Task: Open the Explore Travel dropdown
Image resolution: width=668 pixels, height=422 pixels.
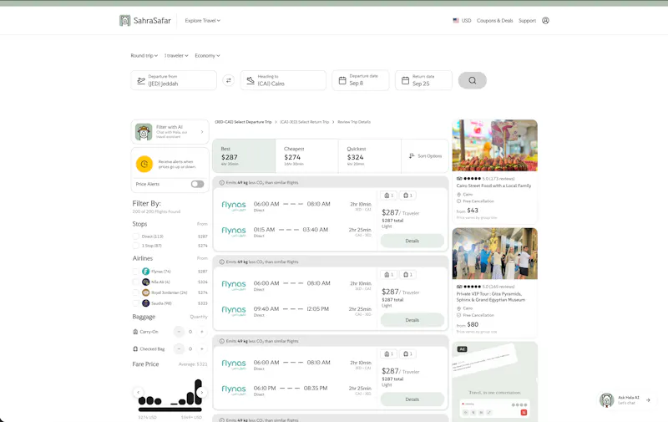Action: click(x=202, y=20)
